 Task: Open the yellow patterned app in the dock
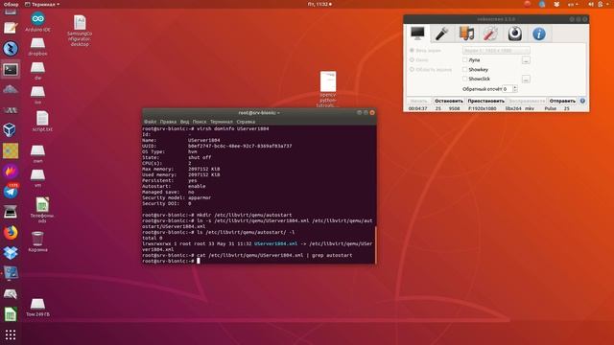pos(11,150)
